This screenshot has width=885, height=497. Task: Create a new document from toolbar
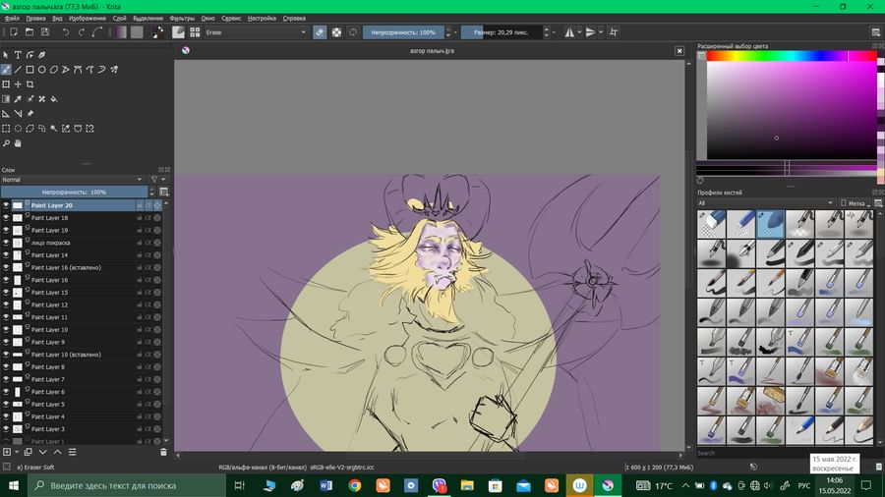pos(14,32)
